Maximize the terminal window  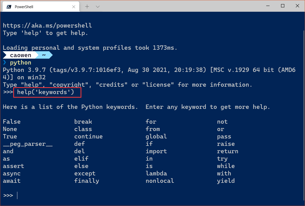(283, 6)
